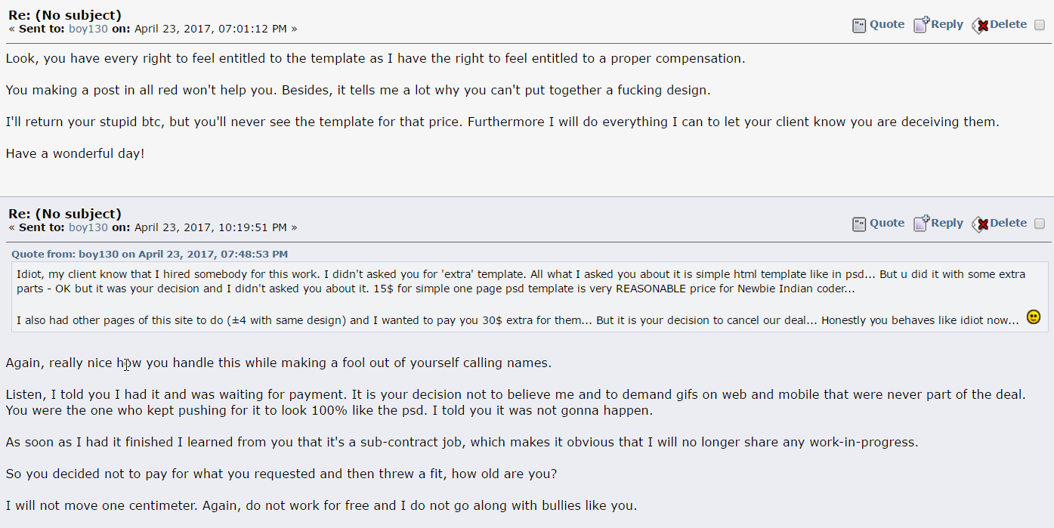Select the 'Reply' text link on the first message

pyautogui.click(x=947, y=24)
